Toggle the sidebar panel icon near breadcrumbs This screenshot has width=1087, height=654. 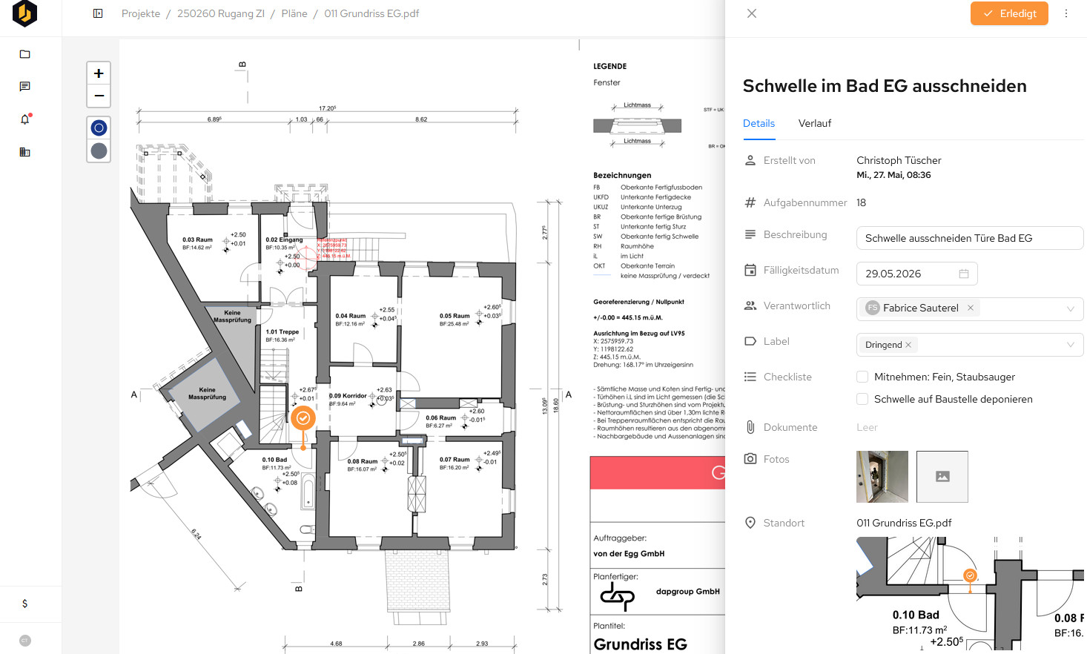(x=98, y=13)
